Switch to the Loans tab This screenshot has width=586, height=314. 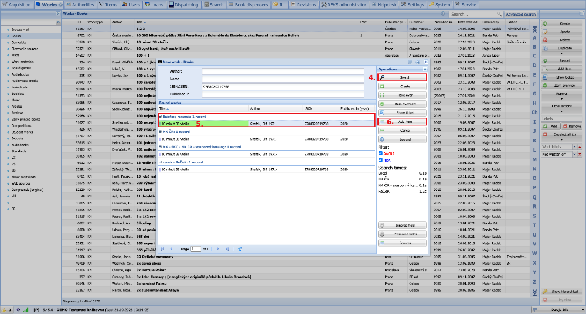154,5
